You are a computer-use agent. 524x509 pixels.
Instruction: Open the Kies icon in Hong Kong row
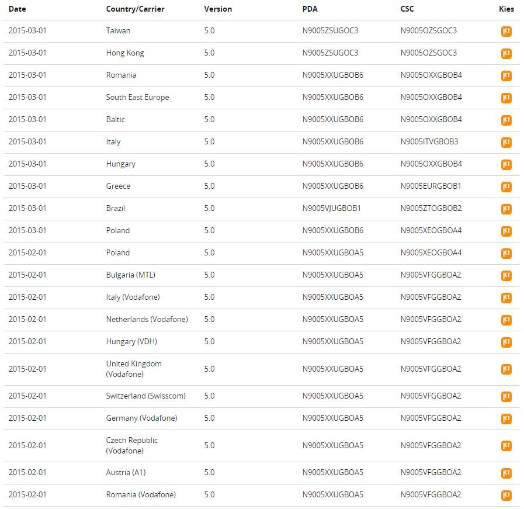coord(506,54)
